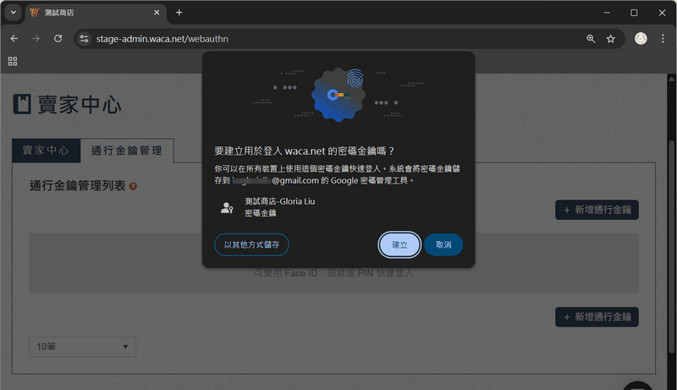Screen dimensions: 677x390
Task: Expand the tab search dropdown arrow
Action: (13, 13)
